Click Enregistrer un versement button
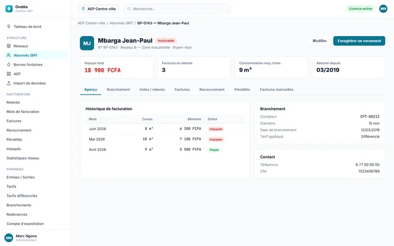The image size is (394, 246). coord(359,41)
